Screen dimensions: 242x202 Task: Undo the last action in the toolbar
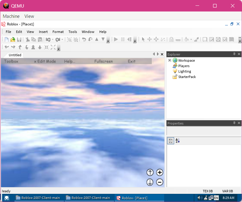pos(48,39)
